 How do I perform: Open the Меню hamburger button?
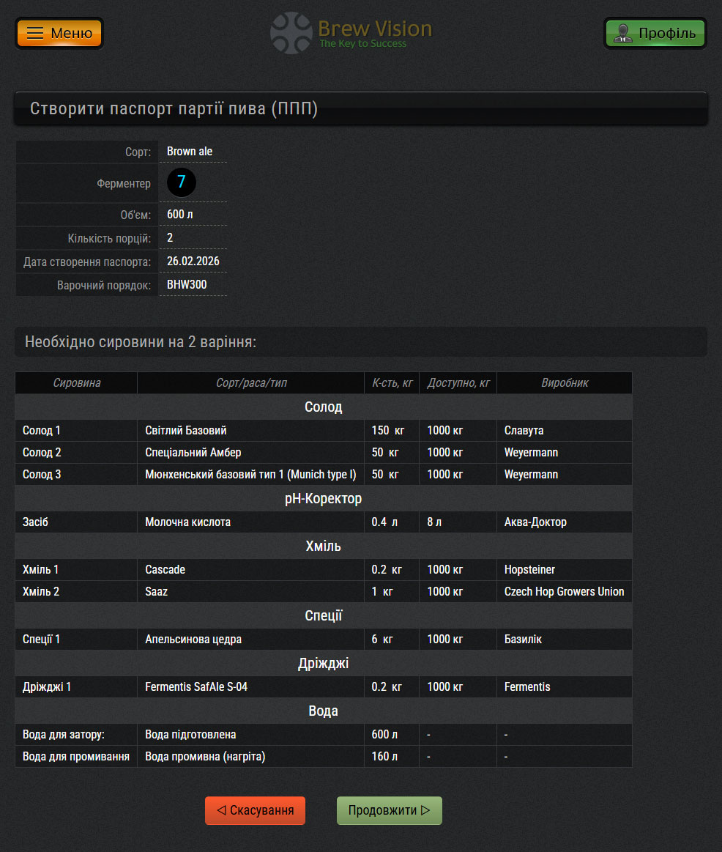click(59, 33)
